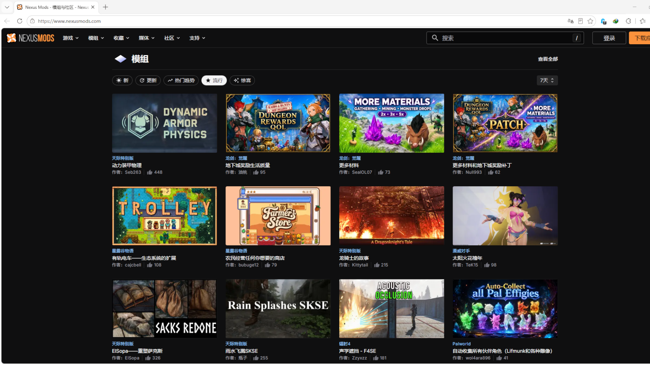Click the 181 endorsements thumbs-up icon
The image size is (650, 365).
[x=375, y=358]
